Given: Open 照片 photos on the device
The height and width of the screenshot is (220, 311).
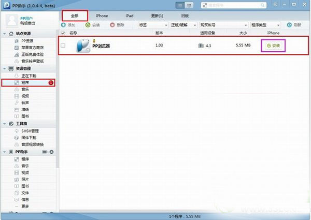Looking at the screenshot, I should coord(25,180).
